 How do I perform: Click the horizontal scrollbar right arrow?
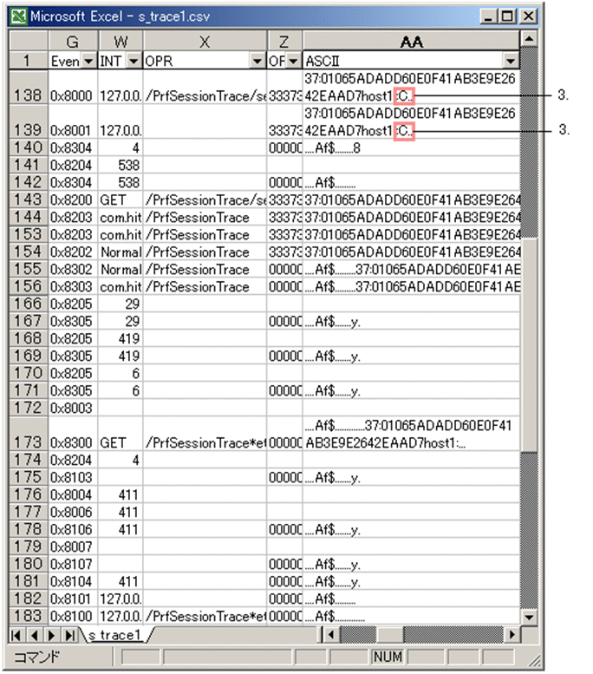[x=512, y=636]
